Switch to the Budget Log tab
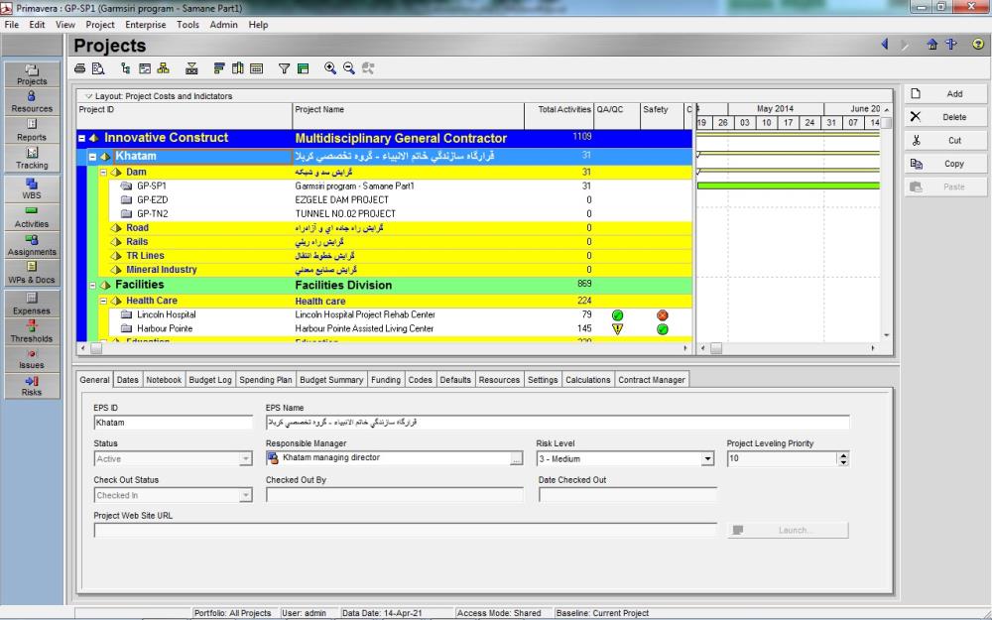The width and height of the screenshot is (992, 620). coord(210,380)
